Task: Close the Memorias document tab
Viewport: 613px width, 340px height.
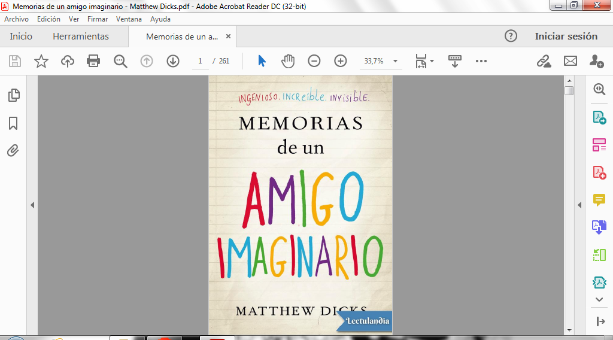Action: (228, 37)
